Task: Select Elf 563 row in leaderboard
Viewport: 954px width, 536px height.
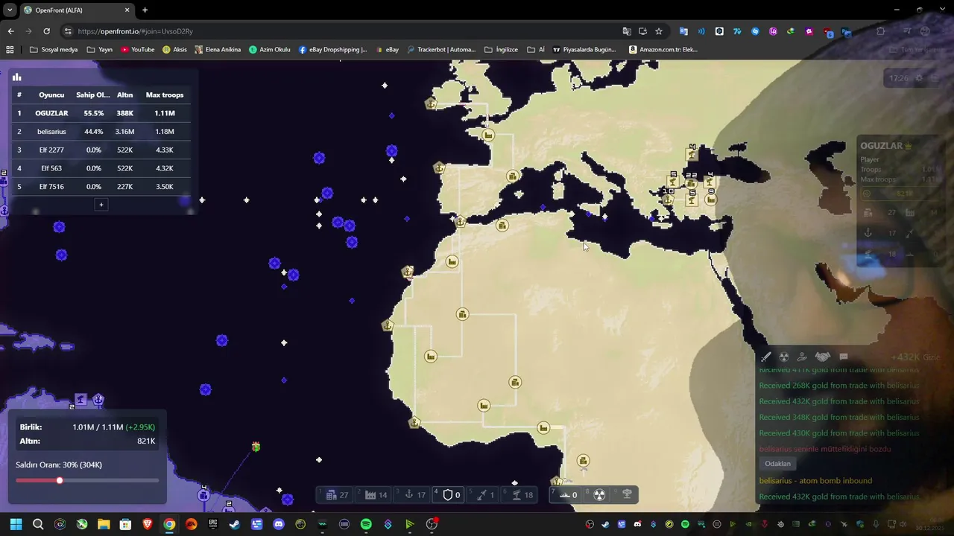Action: coord(101,168)
